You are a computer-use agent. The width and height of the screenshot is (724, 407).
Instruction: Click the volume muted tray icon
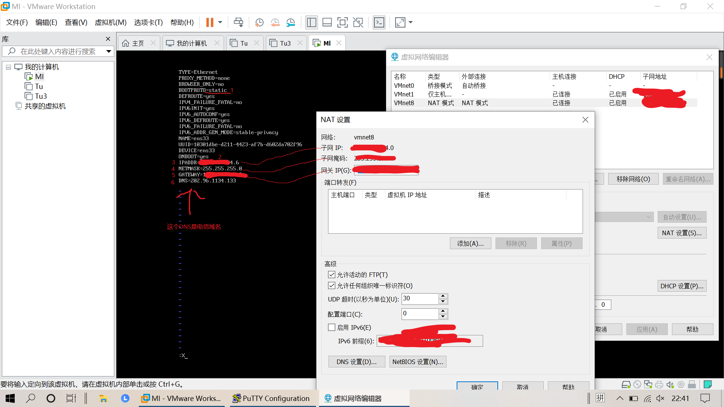coord(660,398)
